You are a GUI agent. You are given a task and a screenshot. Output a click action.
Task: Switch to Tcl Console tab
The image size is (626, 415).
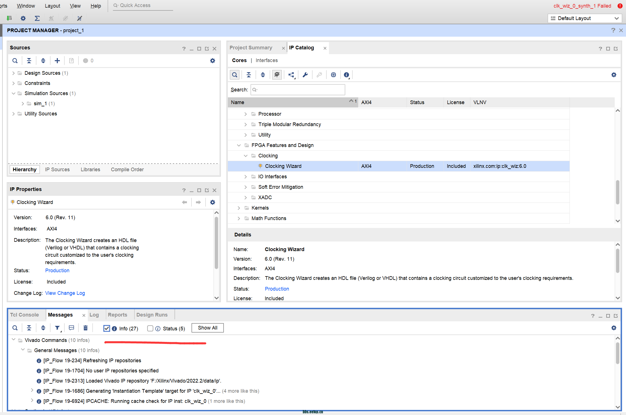click(25, 315)
